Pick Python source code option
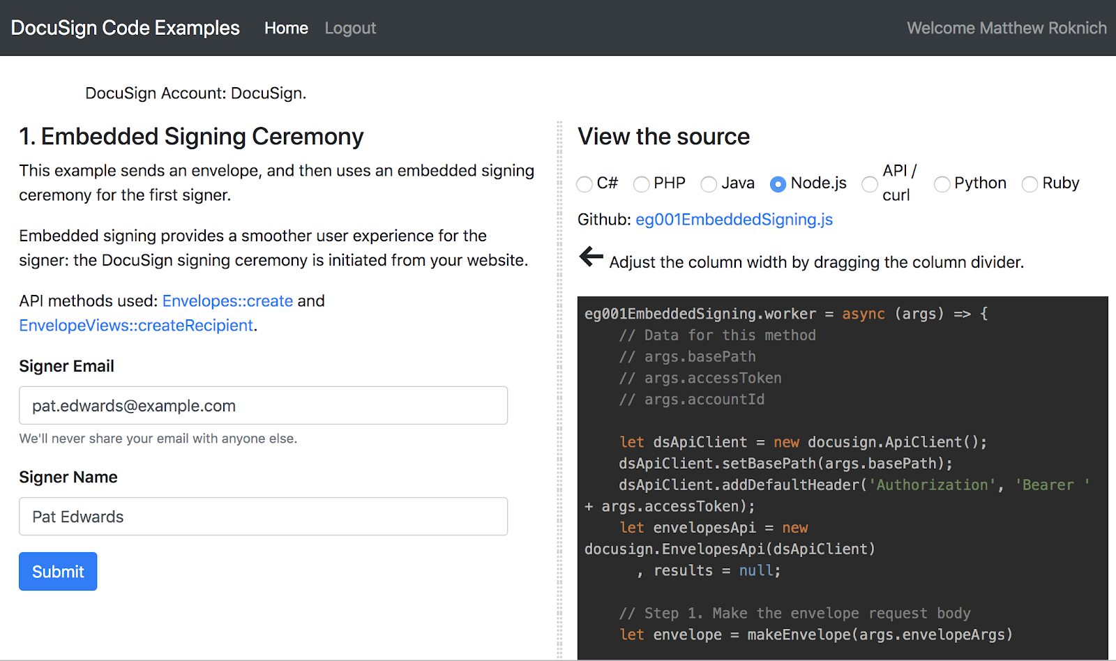1116x661 pixels. coord(942,184)
